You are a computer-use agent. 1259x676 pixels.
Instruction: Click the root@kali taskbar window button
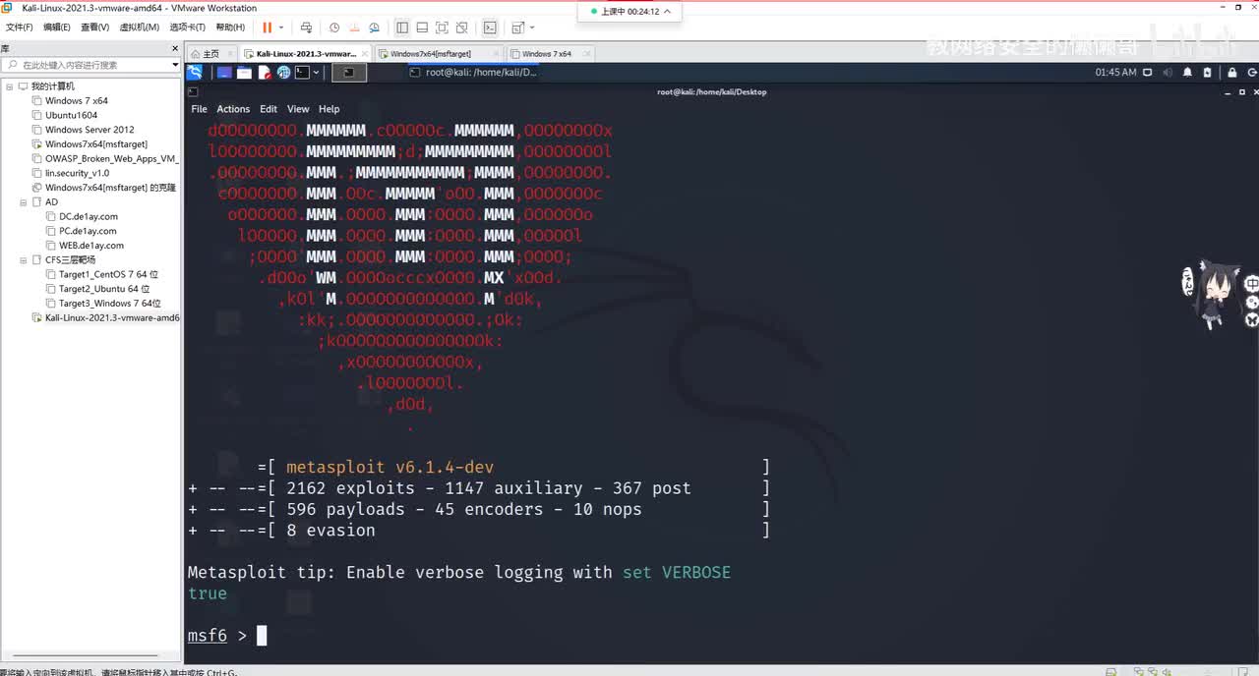[x=474, y=72]
